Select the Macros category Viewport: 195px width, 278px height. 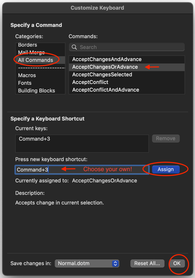[27, 75]
